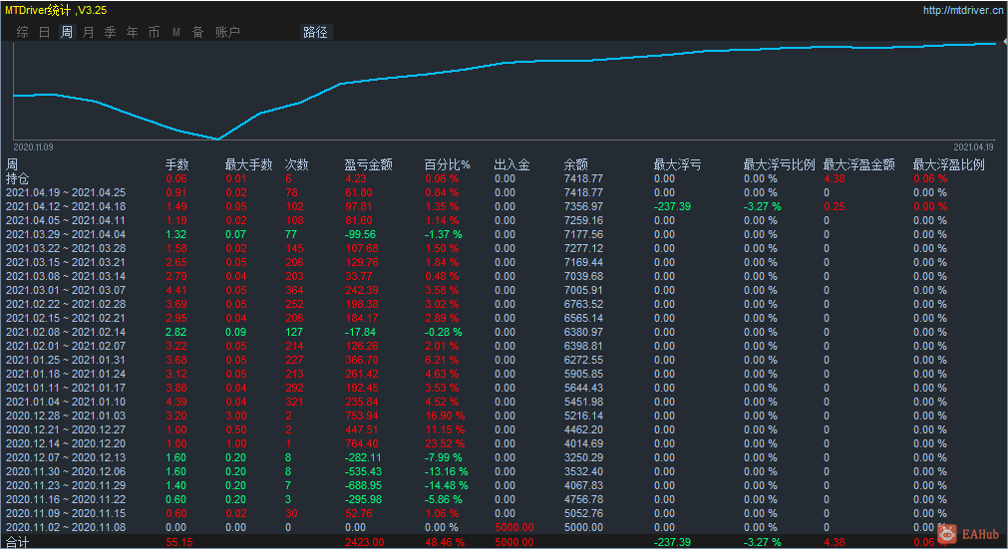
Task: Open the http://mtdriver.cn link
Action: click(x=962, y=10)
